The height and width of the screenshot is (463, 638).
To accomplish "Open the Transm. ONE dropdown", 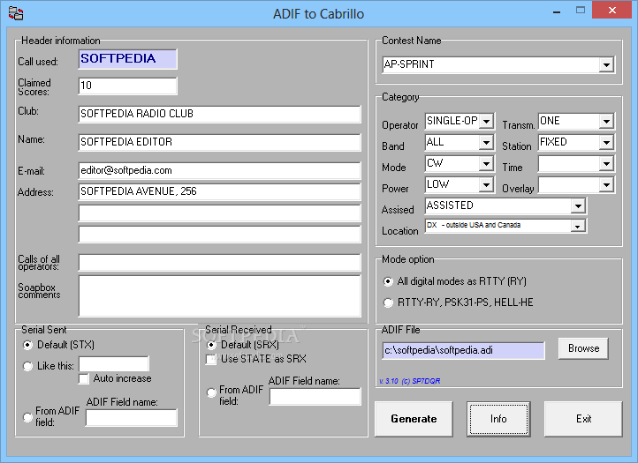I will [x=606, y=121].
